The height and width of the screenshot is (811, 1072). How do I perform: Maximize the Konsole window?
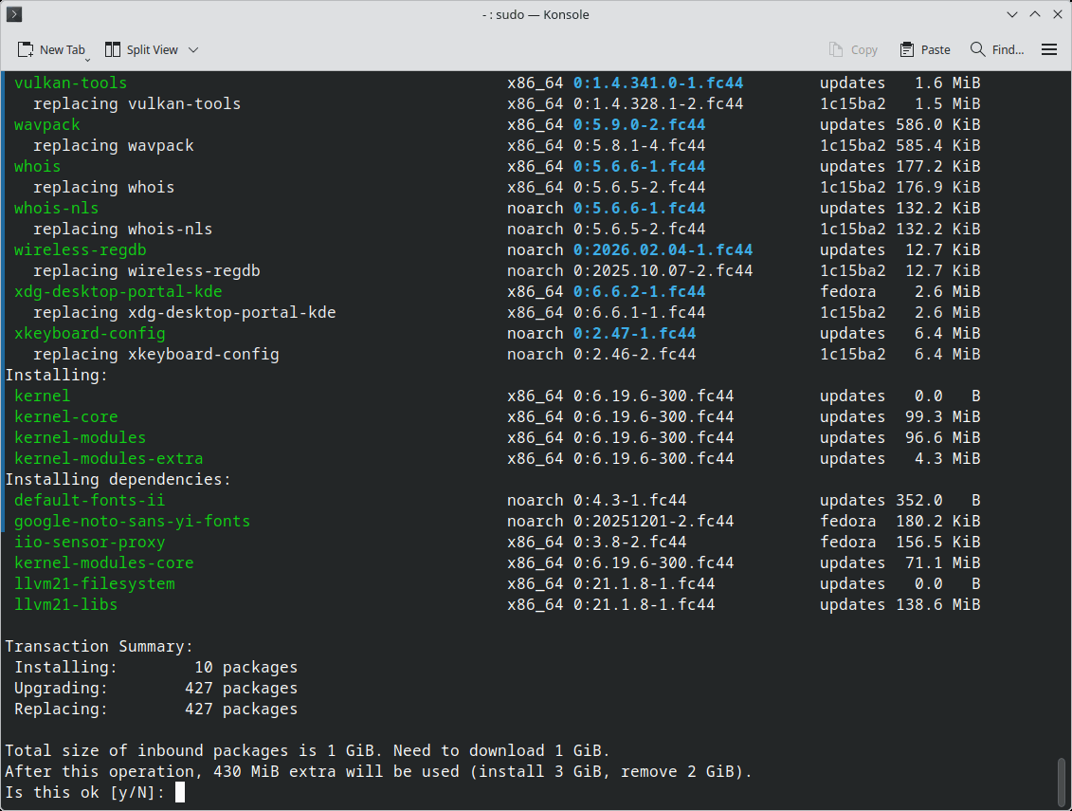pyautogui.click(x=1035, y=14)
